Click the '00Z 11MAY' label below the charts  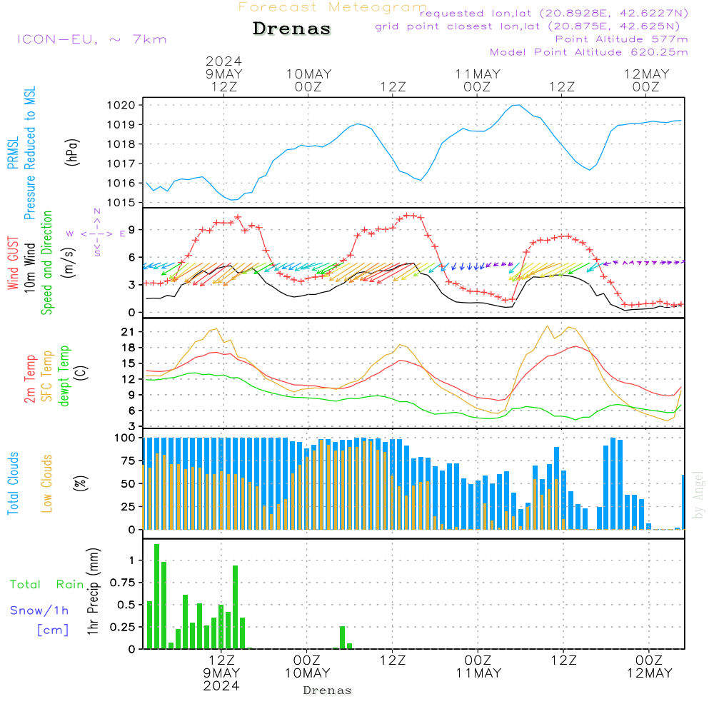point(478,667)
